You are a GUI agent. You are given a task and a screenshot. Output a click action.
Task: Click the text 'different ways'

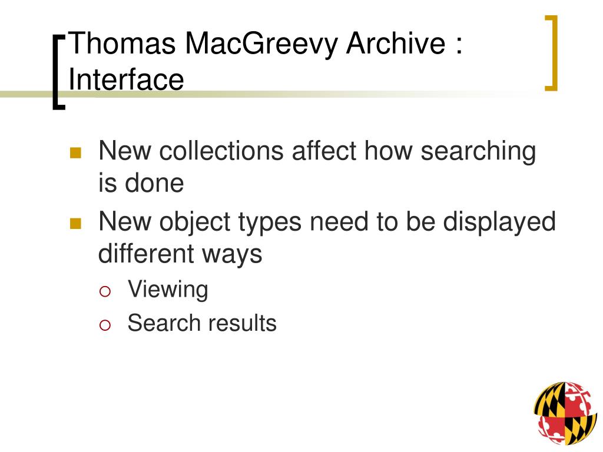(x=180, y=254)
